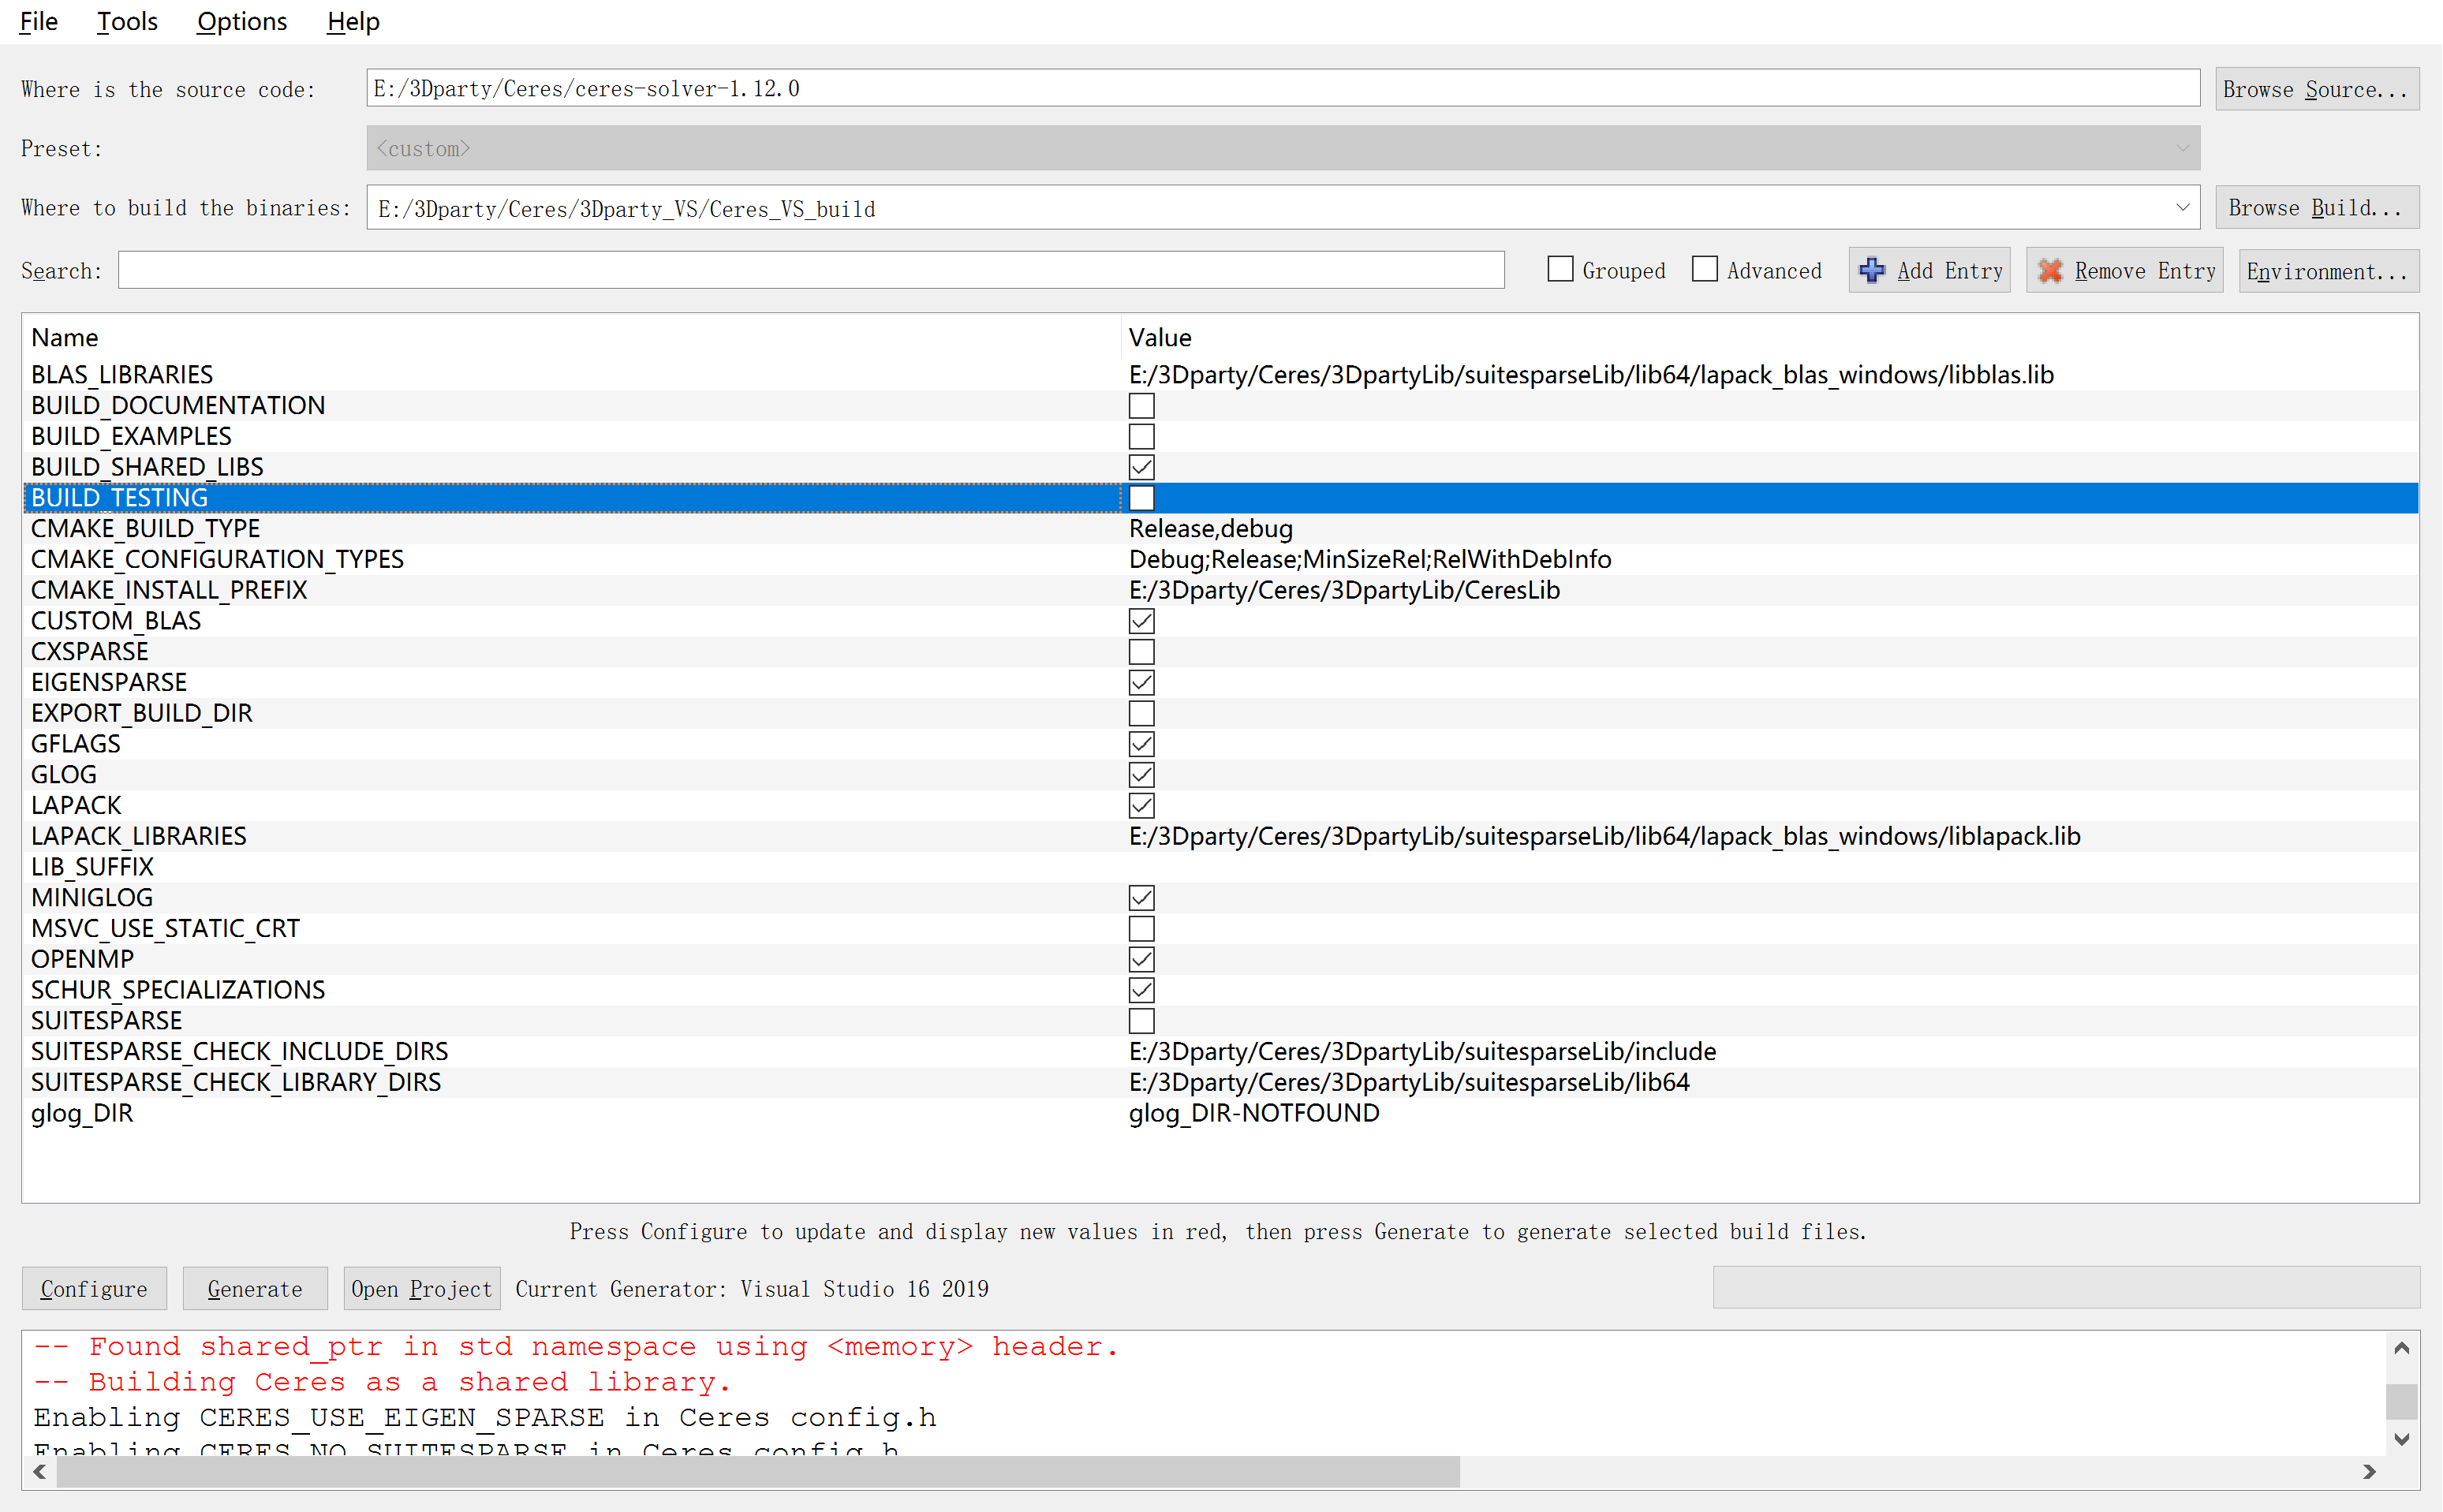Expand the build binaries path dropdown
The width and height of the screenshot is (2443, 1512).
coord(2182,208)
